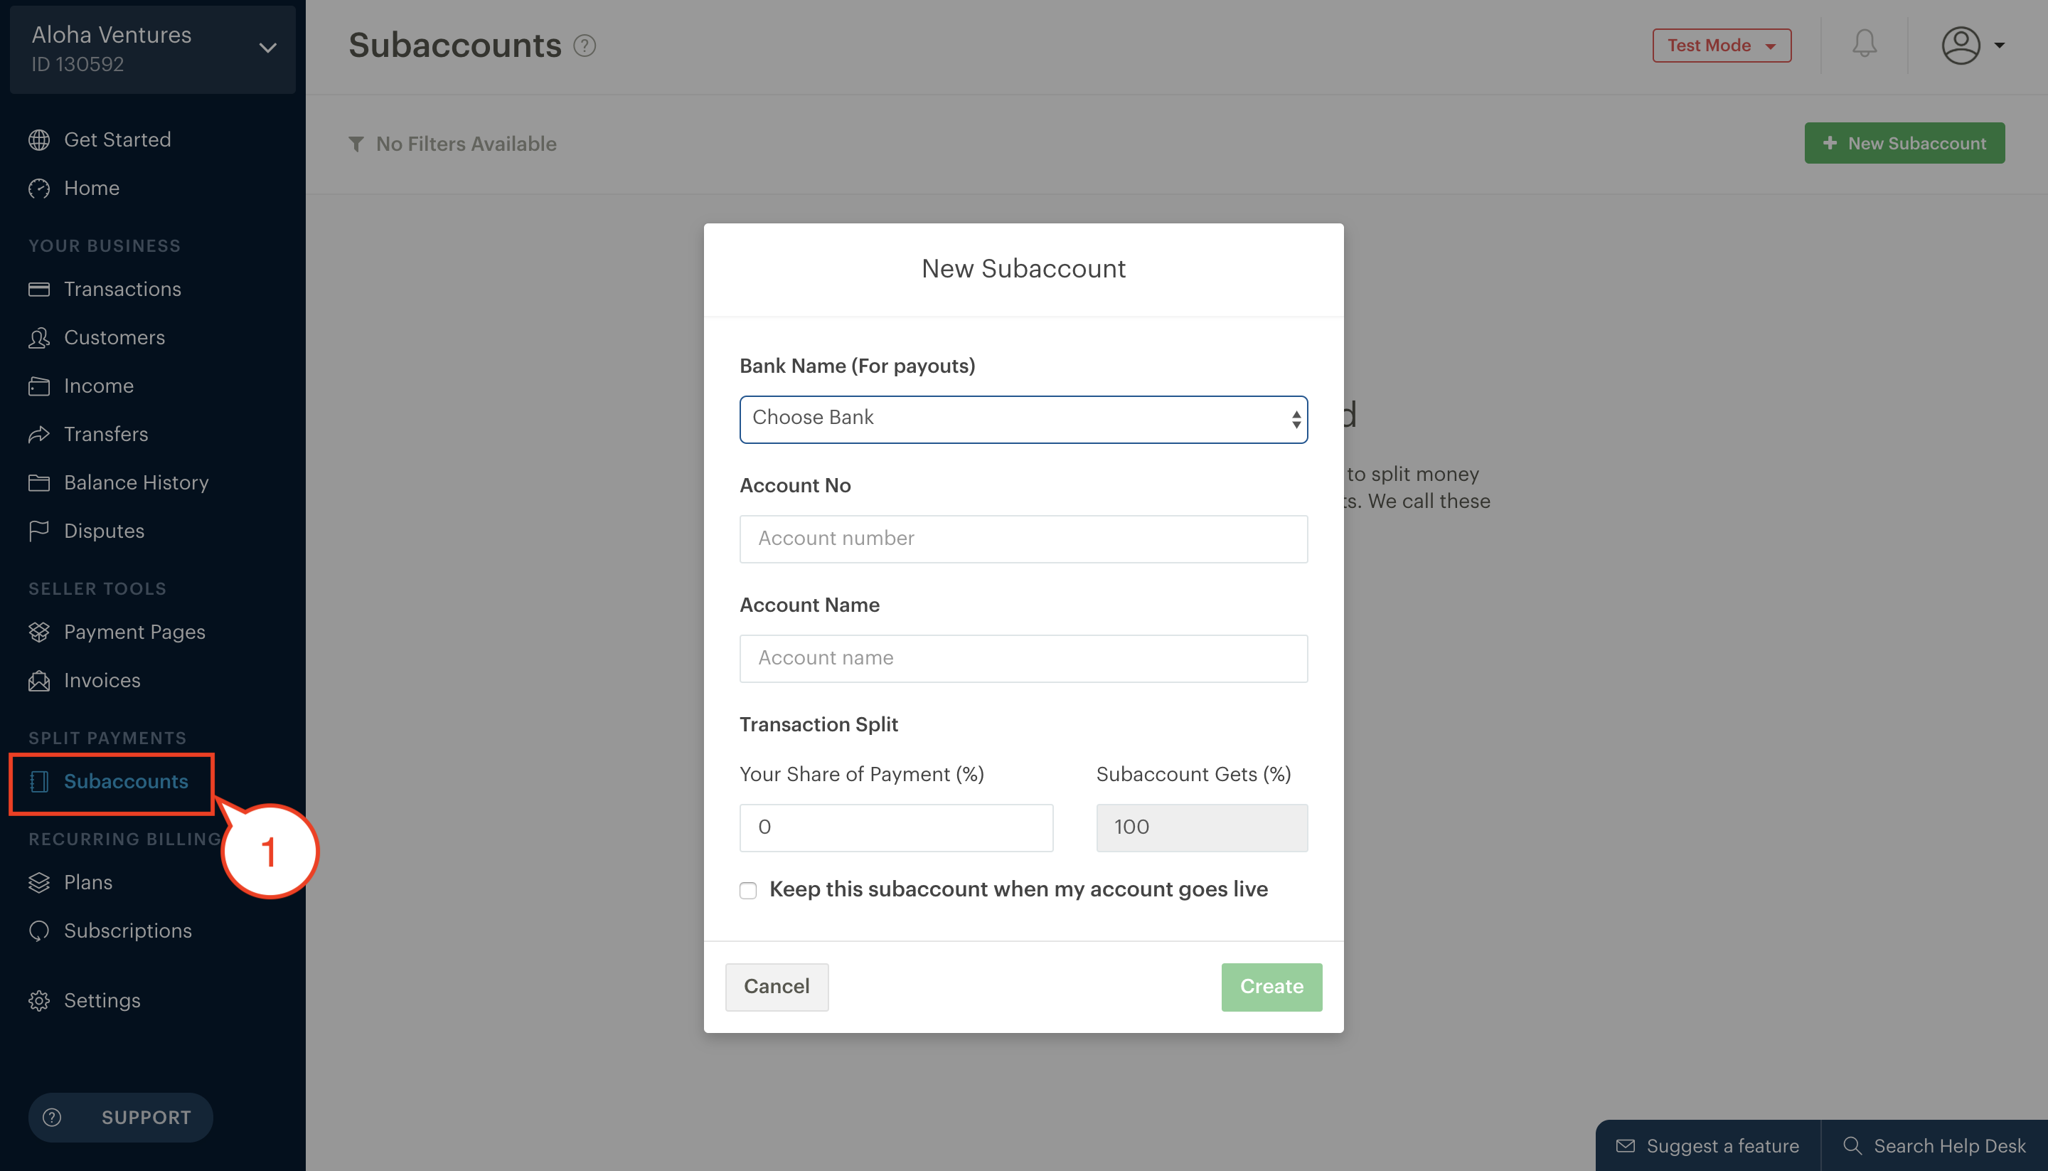Click the Payment Pages icon

[38, 632]
